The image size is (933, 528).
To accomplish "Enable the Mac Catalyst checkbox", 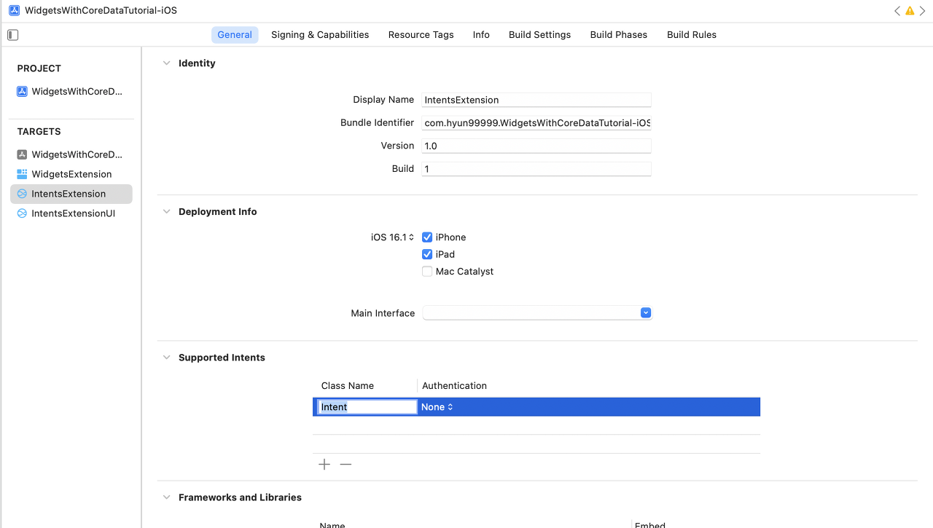I will (x=427, y=272).
